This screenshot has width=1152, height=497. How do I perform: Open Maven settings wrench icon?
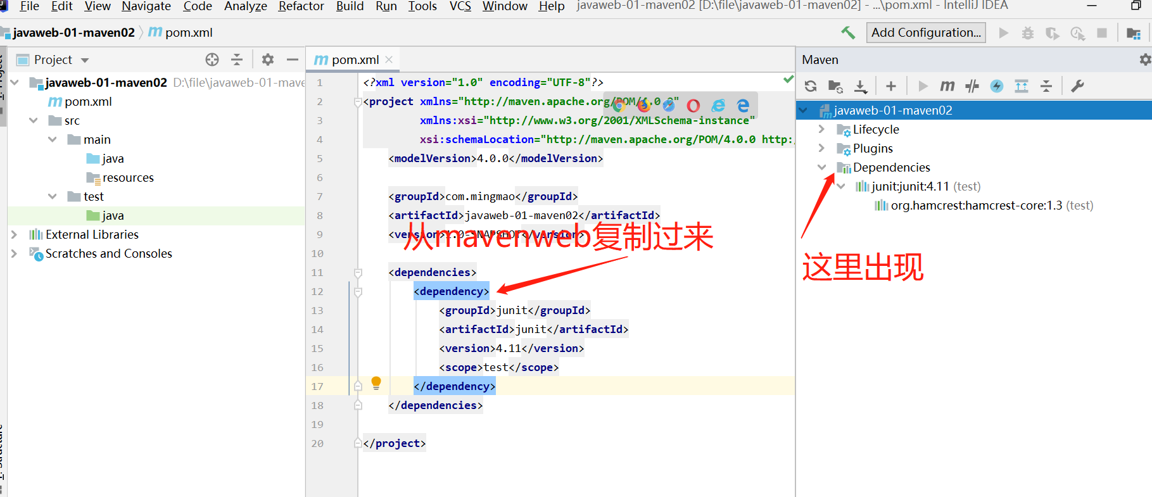1077,86
